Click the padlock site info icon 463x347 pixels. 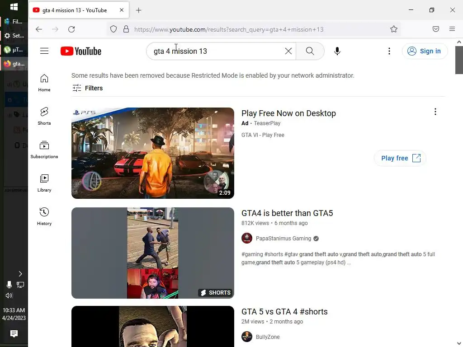pyautogui.click(x=126, y=29)
